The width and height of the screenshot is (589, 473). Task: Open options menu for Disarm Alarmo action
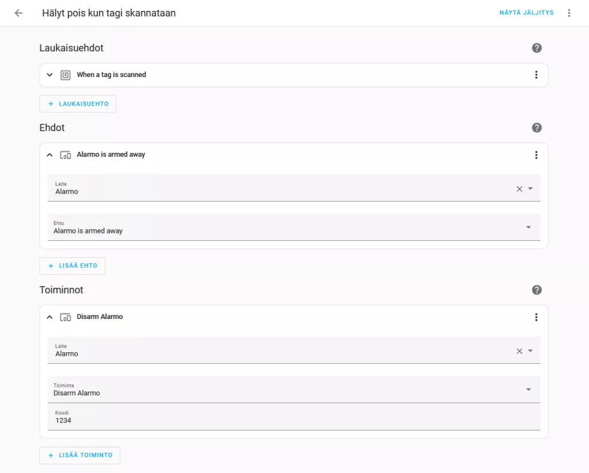click(x=536, y=317)
